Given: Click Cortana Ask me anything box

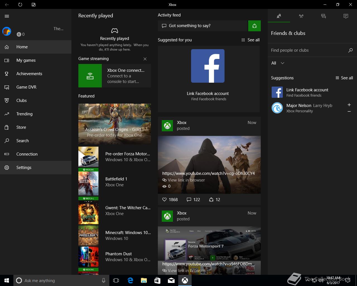Looking at the screenshot, I should pos(61,280).
